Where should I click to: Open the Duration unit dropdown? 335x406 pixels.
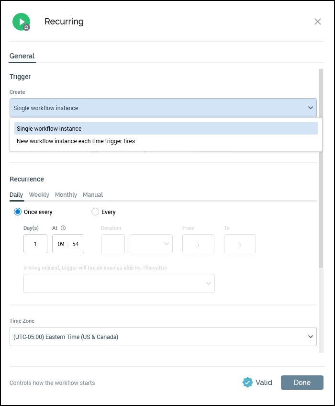151,244
